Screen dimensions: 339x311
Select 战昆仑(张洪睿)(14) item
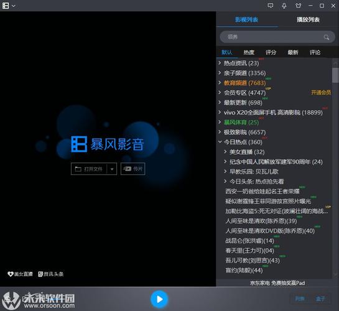[249, 241]
